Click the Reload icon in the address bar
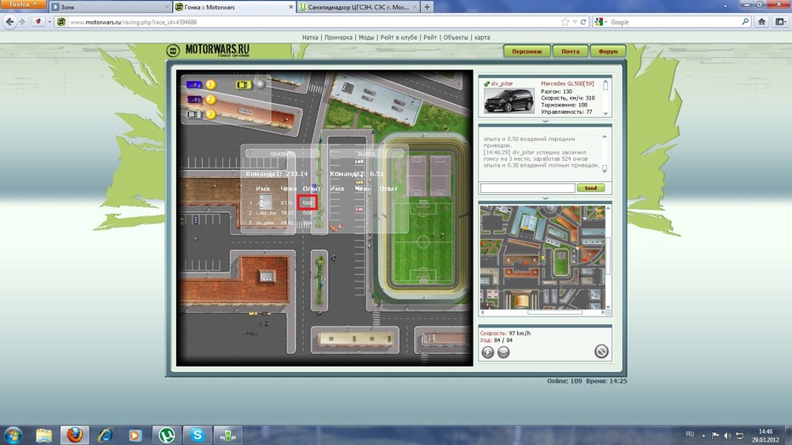792x445 pixels. click(x=583, y=21)
